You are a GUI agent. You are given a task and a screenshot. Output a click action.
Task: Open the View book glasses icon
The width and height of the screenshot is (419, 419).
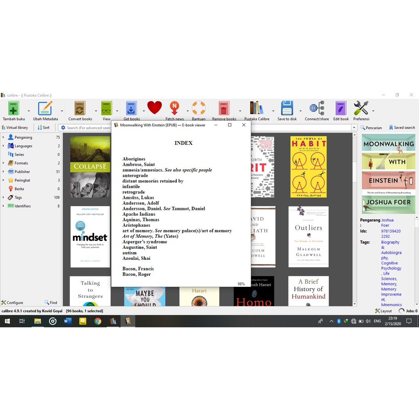[x=106, y=108]
